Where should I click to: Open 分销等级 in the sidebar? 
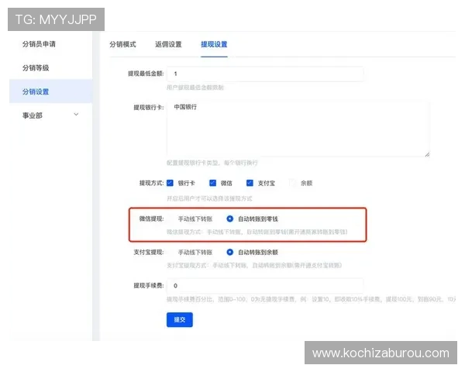[36, 68]
